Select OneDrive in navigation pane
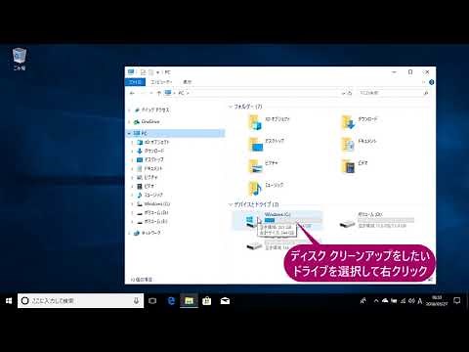 pos(147,122)
